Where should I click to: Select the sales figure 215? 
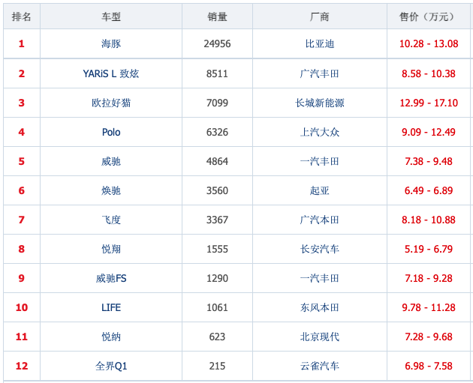pos(217,366)
